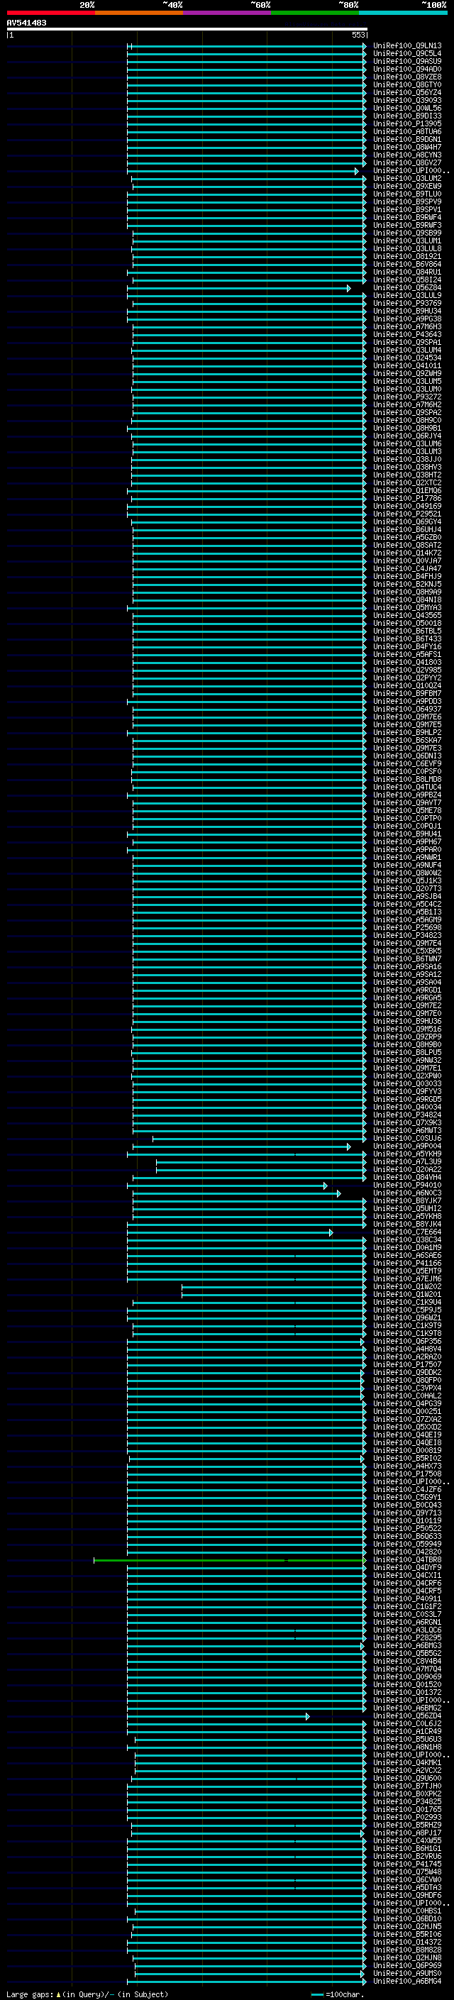The height and width of the screenshot is (2000, 454).
Task: Click the white query sequence bar
Action: 187,28
